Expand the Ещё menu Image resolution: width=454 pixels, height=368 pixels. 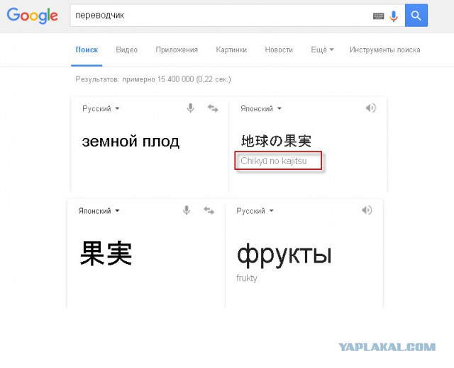[x=322, y=50]
